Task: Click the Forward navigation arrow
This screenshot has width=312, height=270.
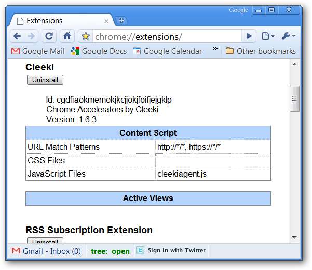Action: click(x=32, y=36)
